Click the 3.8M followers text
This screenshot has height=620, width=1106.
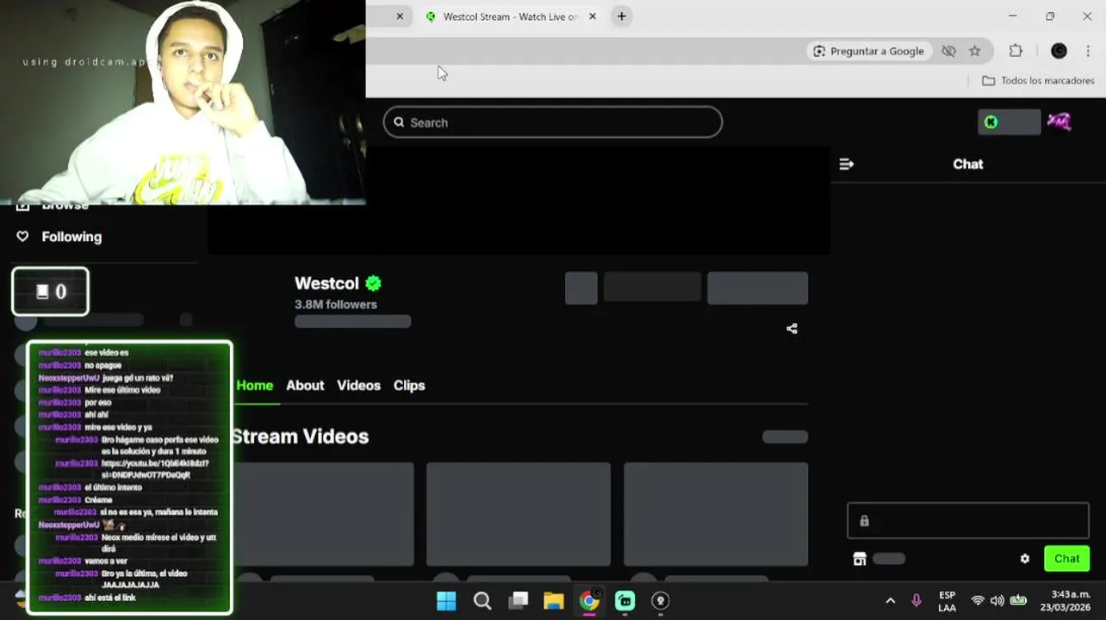click(336, 304)
